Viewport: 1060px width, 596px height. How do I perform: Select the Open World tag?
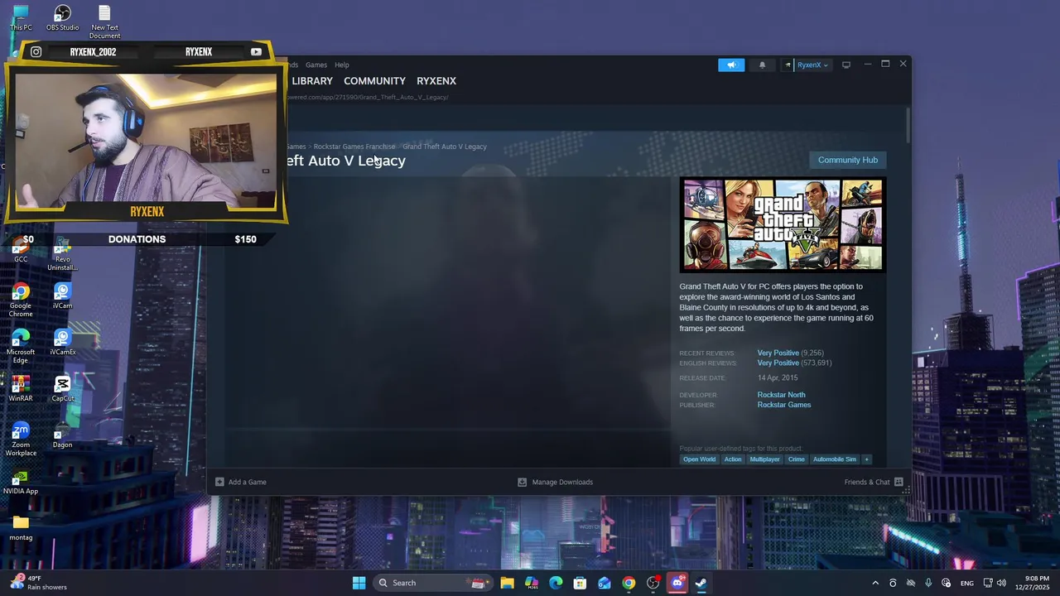coord(699,459)
